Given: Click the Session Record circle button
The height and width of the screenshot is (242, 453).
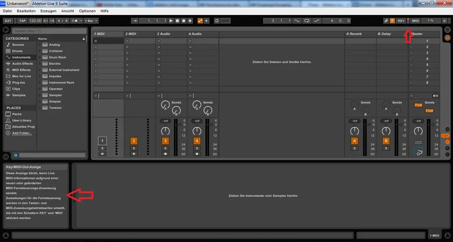Looking at the screenshot, I should tap(217, 21).
